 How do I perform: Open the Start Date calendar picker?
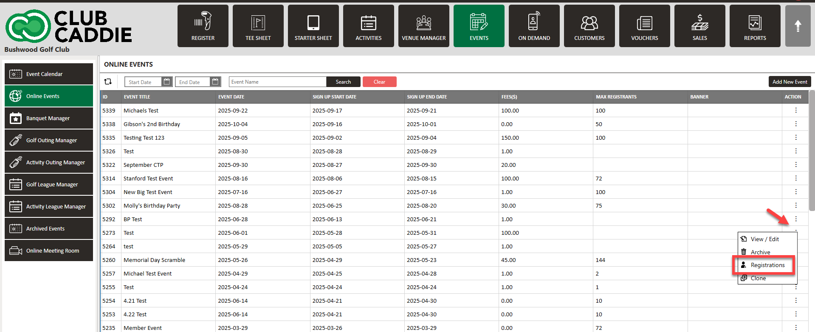(167, 82)
